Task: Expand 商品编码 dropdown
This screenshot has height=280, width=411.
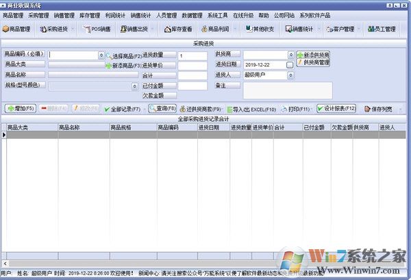Action: [101, 55]
